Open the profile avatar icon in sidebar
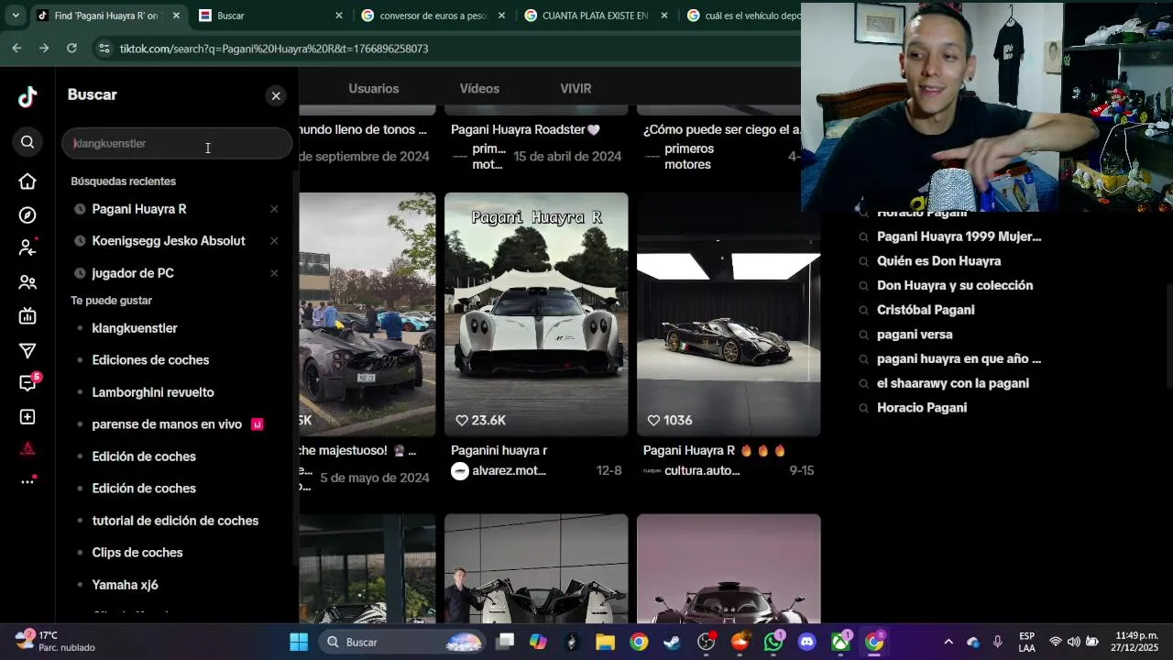This screenshot has width=1173, height=660. click(27, 449)
